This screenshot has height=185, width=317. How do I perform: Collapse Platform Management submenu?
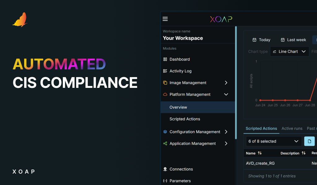pos(226,94)
